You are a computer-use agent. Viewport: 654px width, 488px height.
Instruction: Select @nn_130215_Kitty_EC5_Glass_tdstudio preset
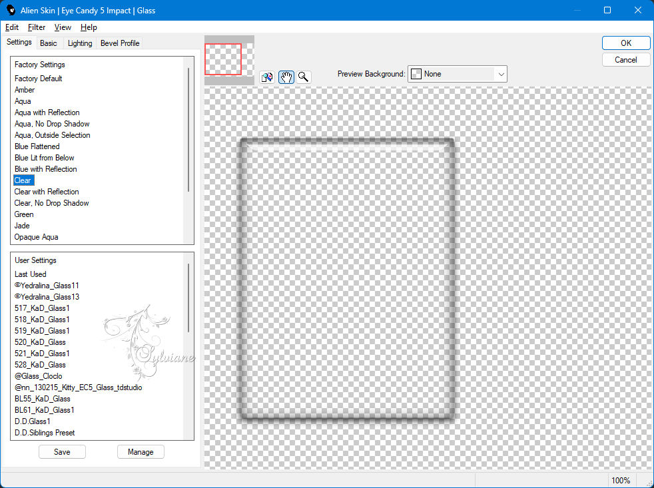pos(78,387)
